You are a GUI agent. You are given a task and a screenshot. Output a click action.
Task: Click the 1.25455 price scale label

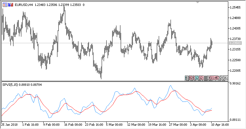[x=235, y=7]
